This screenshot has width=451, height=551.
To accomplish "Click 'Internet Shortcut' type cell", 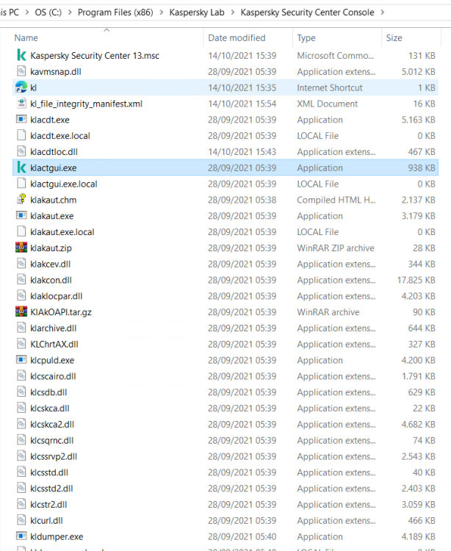I will coord(330,87).
